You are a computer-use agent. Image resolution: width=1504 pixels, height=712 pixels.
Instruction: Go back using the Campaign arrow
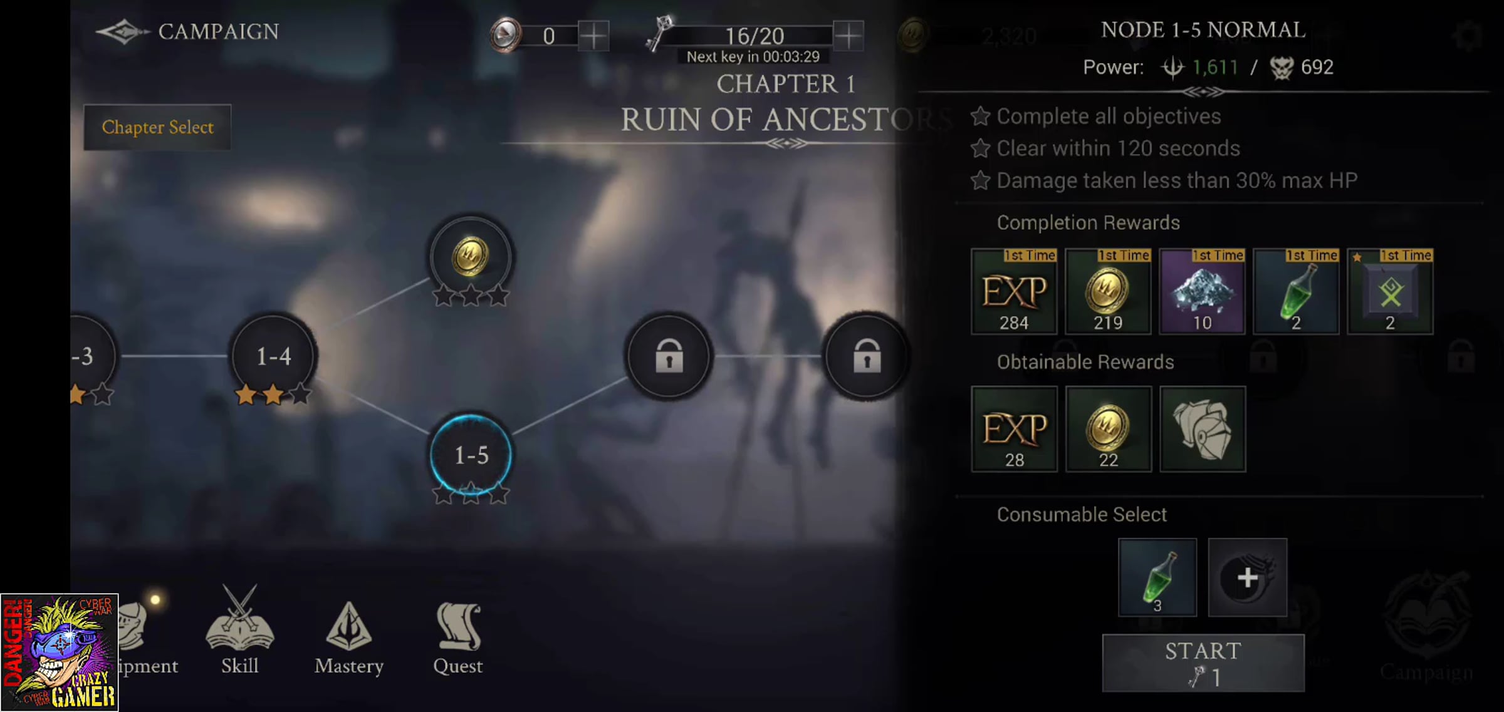123,31
